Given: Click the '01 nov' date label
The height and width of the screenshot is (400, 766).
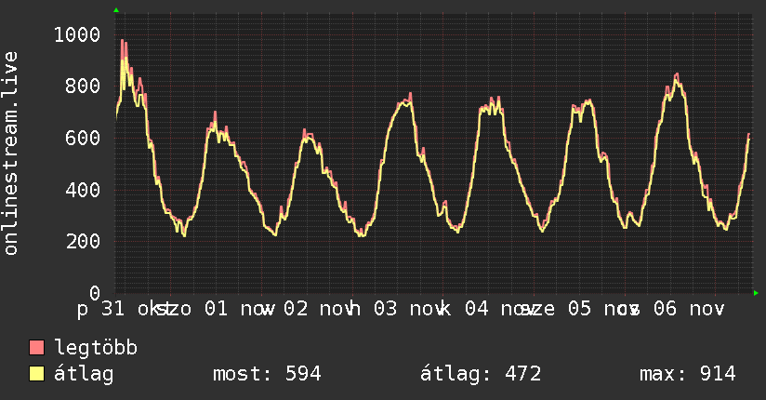Looking at the screenshot, I should pos(232,308).
